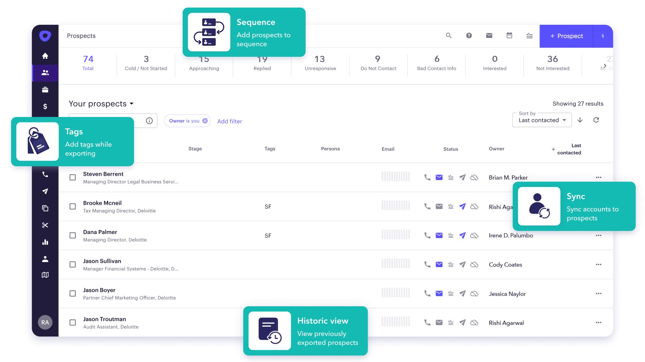The width and height of the screenshot is (645, 362).
Task: Click the search magnifier icon in header
Action: coord(448,35)
